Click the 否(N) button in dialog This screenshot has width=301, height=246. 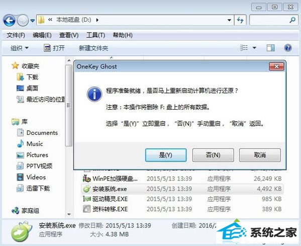click(x=213, y=155)
